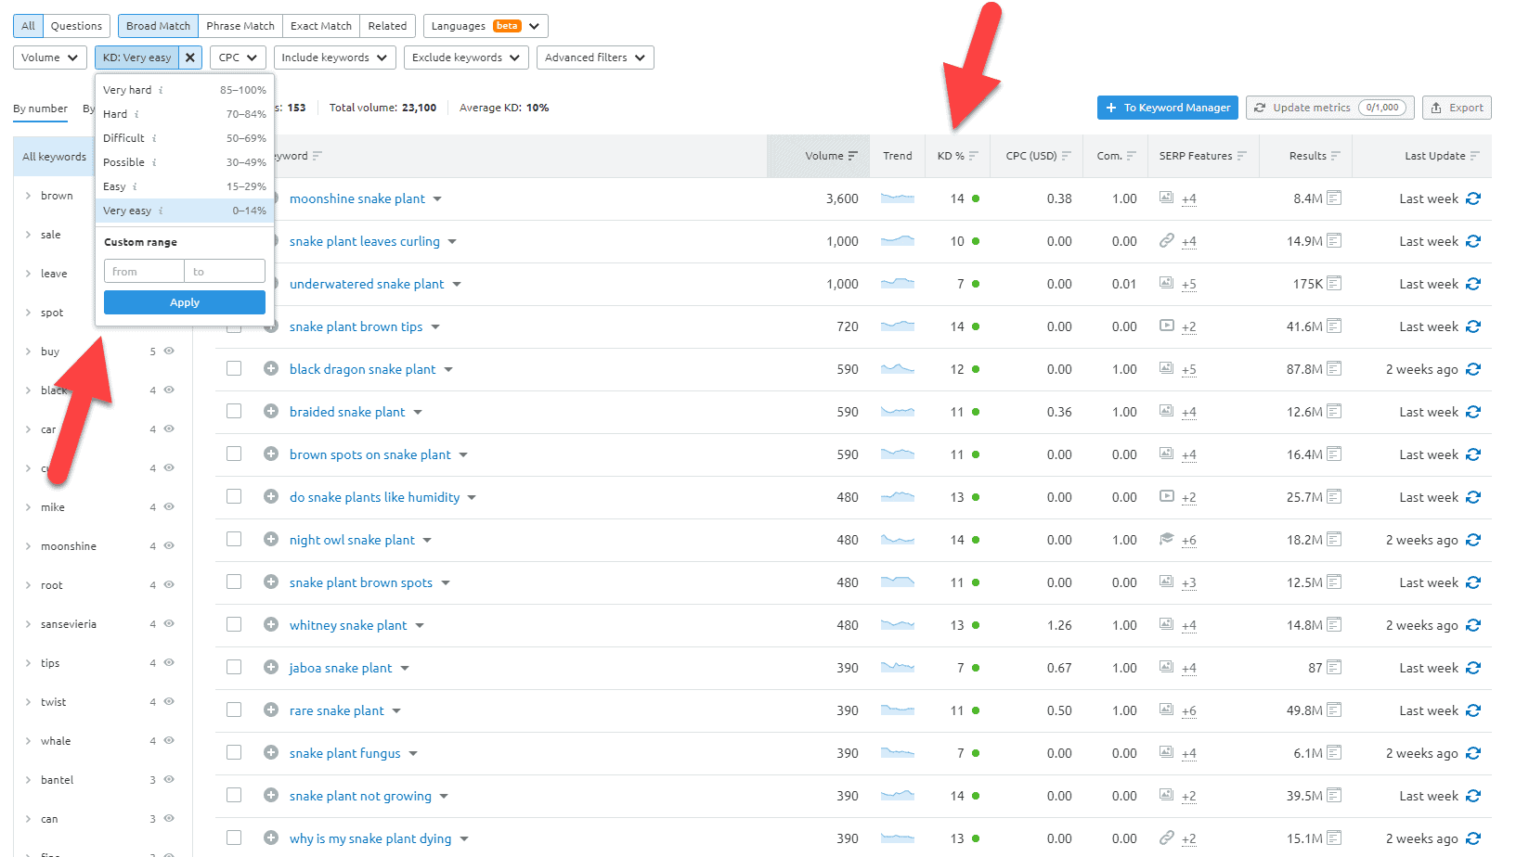This screenshot has height=857, width=1516.
Task: Select Very hard difficulty option
Action: (x=185, y=90)
